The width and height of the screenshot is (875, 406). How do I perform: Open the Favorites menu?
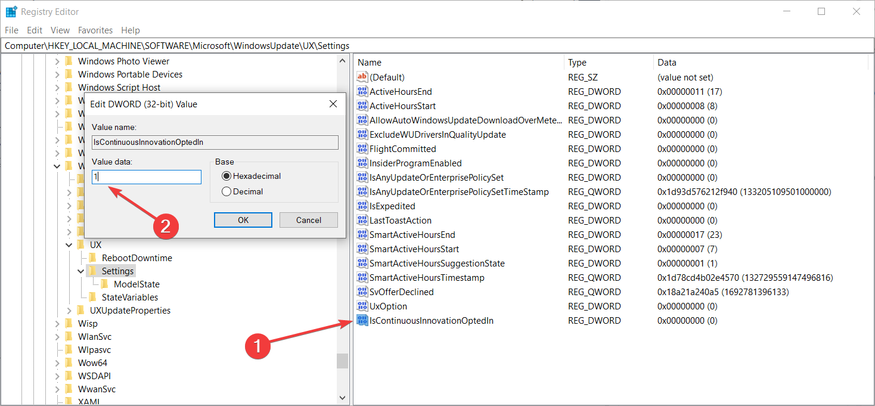(x=95, y=30)
